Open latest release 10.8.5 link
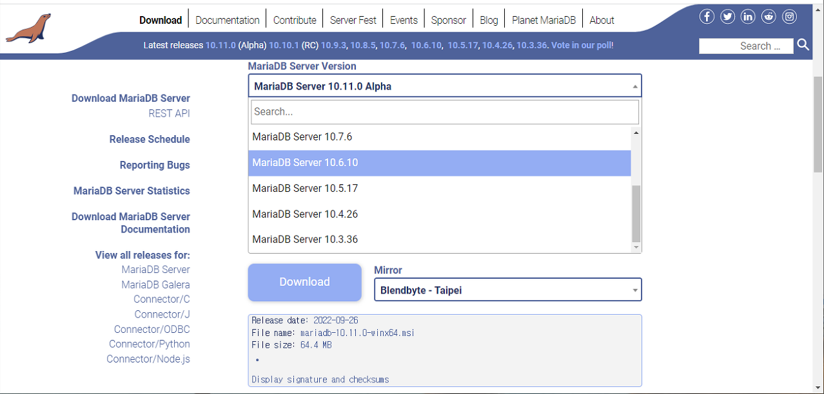Image resolution: width=824 pixels, height=394 pixels. pos(363,45)
